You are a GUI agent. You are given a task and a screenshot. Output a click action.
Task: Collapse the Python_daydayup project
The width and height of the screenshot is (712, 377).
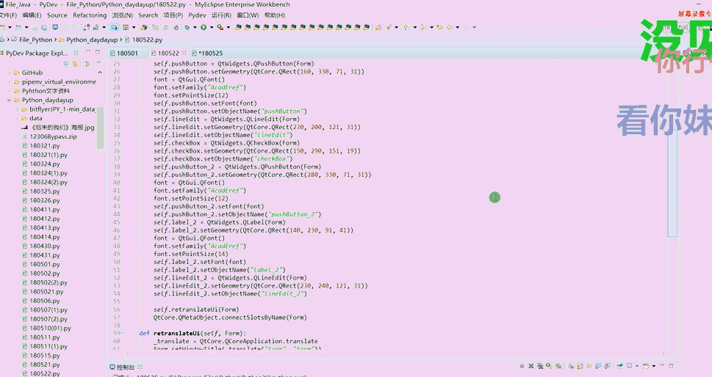click(x=10, y=100)
